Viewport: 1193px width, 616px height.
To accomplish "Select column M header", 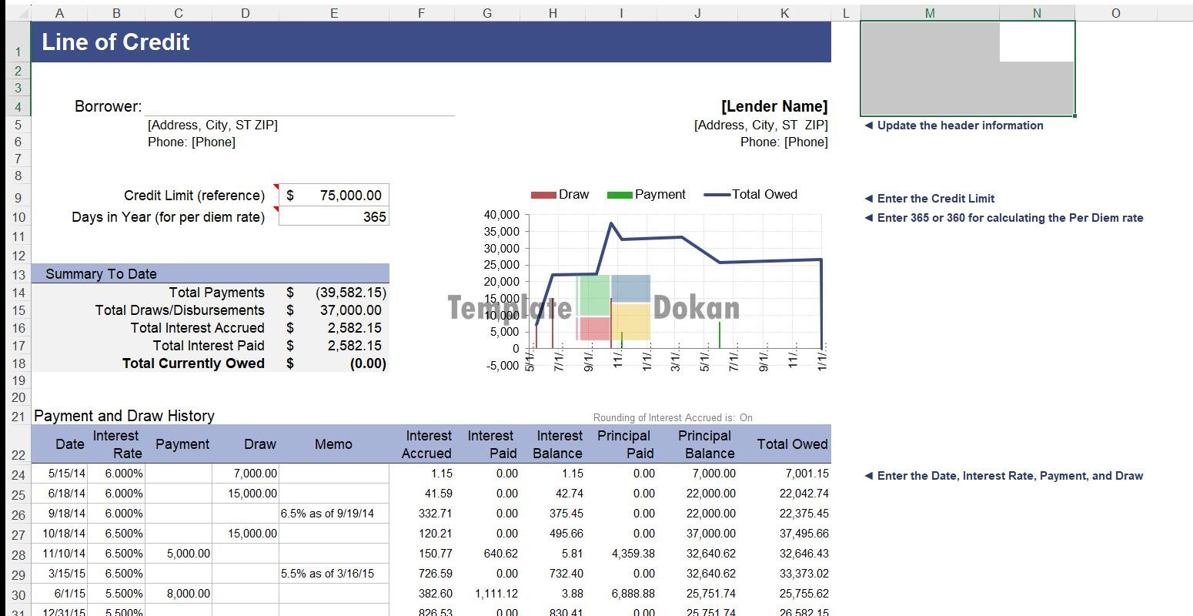I will click(x=929, y=13).
